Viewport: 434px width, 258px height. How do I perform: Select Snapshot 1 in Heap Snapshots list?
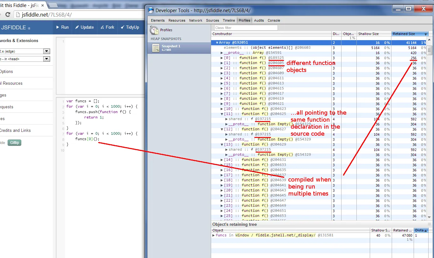[x=179, y=48]
